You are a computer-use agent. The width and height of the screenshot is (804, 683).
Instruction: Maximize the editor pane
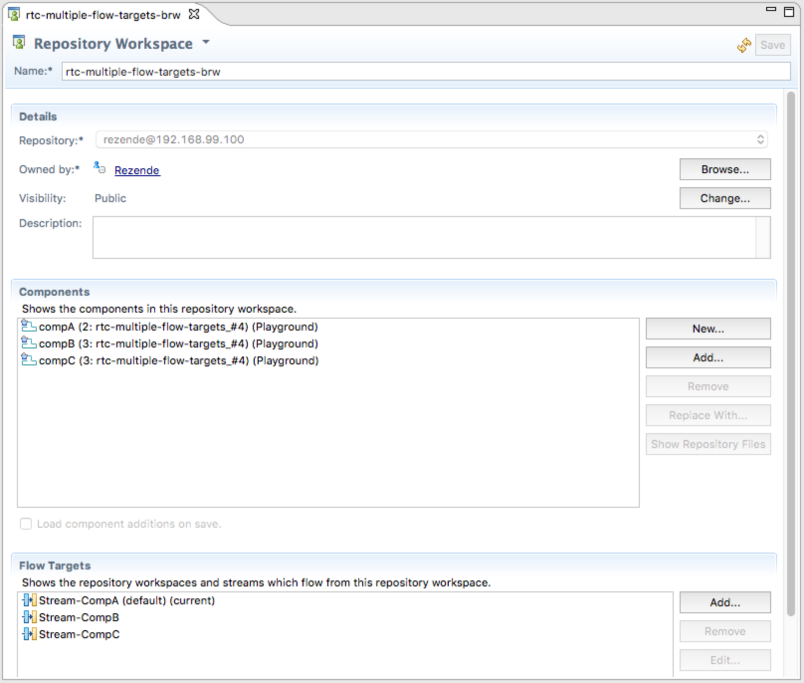tap(789, 12)
